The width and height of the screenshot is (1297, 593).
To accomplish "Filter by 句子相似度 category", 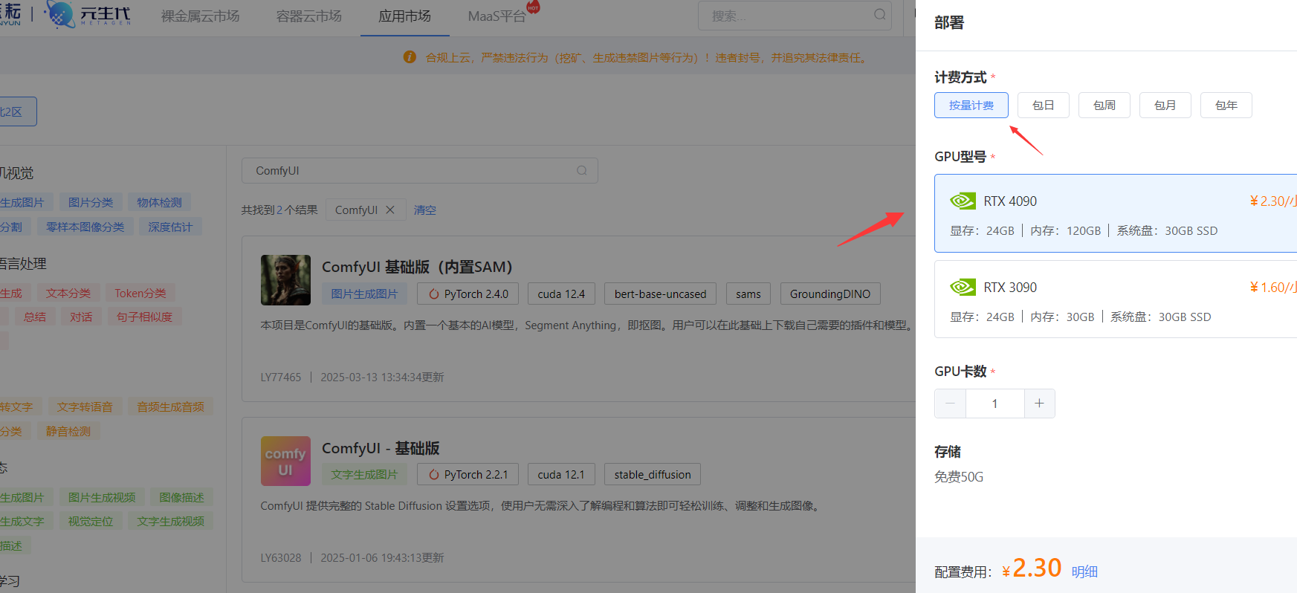I will (x=144, y=317).
